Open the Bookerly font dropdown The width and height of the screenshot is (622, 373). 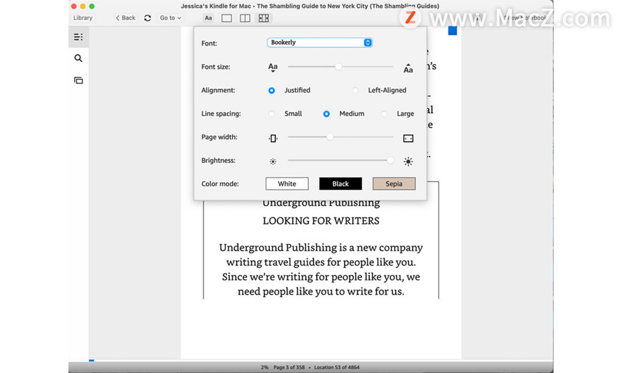pyautogui.click(x=320, y=42)
